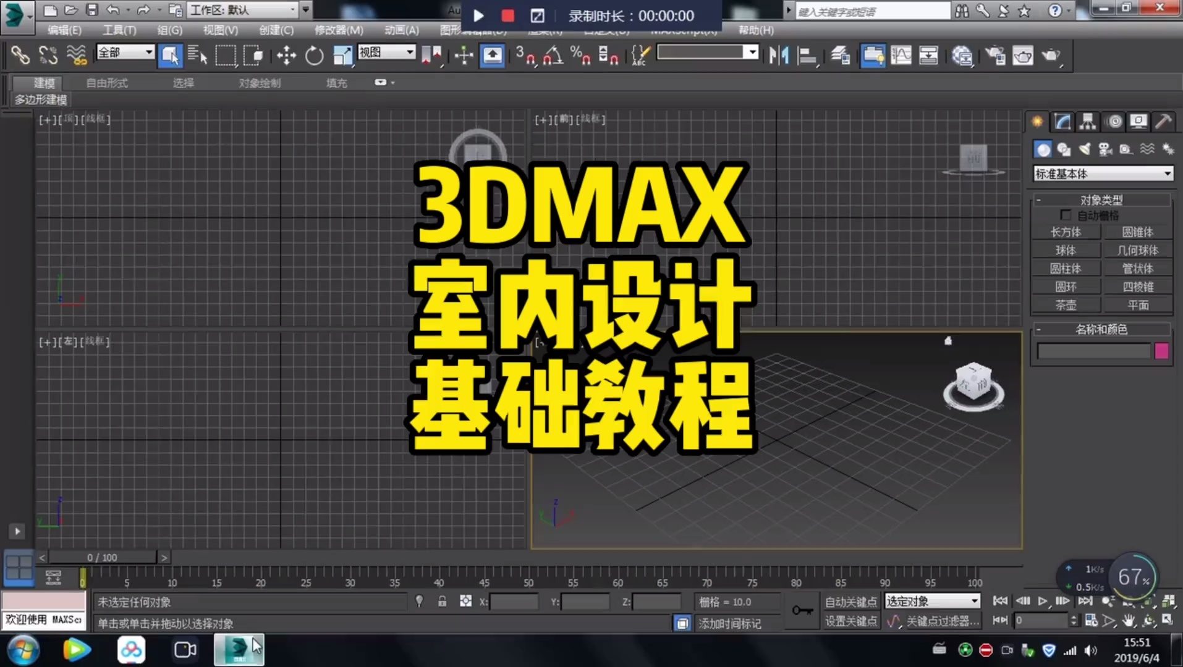The image size is (1183, 667).
Task: Open the 标准基本体 category dropdown
Action: tap(1103, 174)
